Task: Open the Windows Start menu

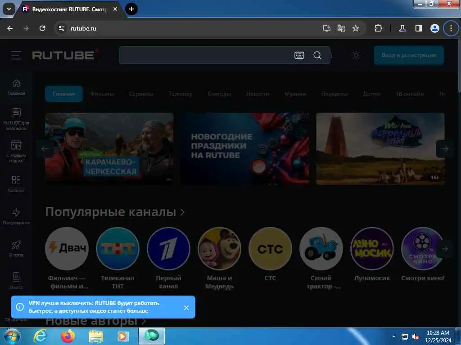Action: click(12, 336)
